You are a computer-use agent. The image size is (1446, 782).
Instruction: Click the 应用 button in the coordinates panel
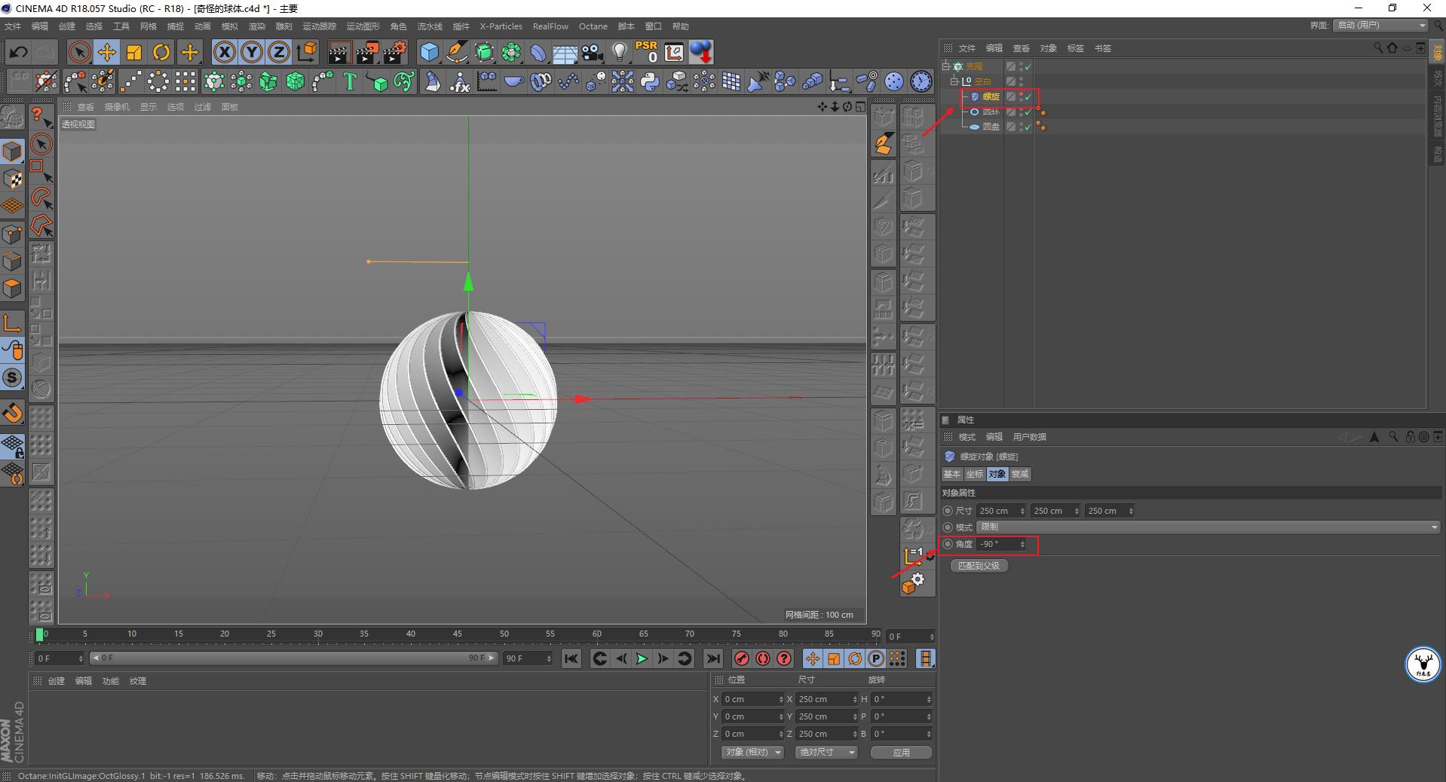[900, 752]
